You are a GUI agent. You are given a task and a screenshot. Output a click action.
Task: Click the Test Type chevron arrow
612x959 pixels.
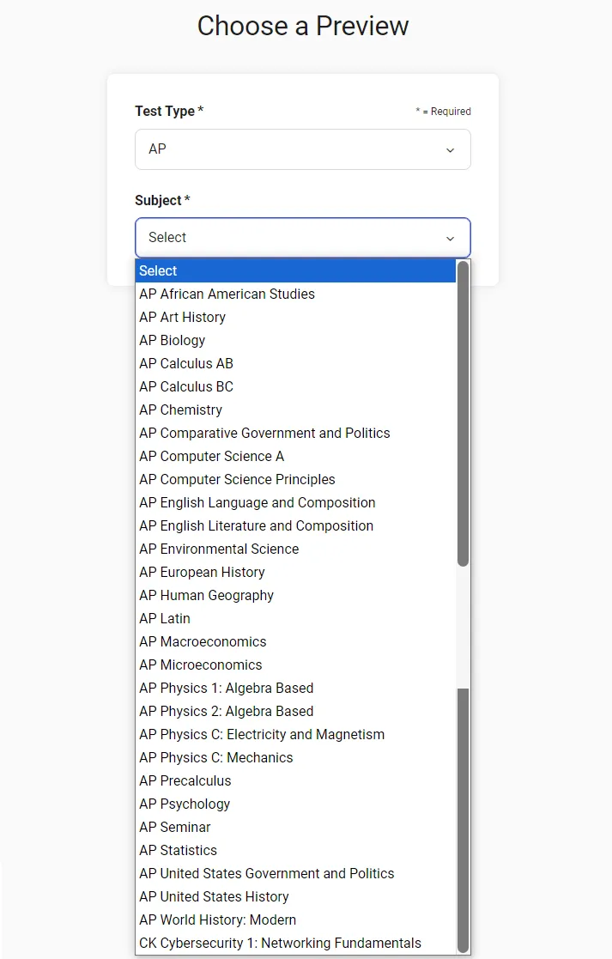point(450,150)
